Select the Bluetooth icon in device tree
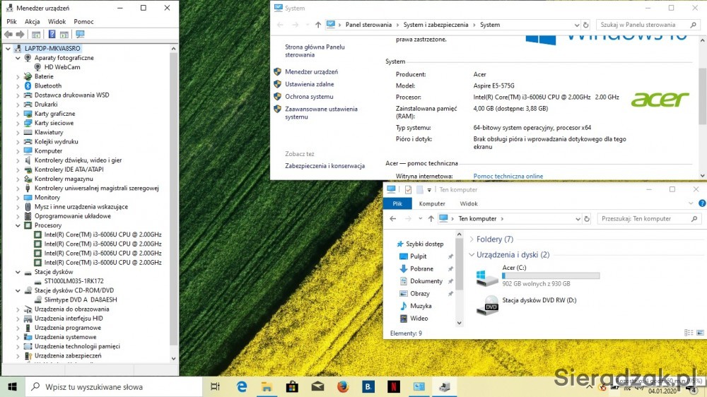Viewport: 707px width, 397px height. coord(28,85)
